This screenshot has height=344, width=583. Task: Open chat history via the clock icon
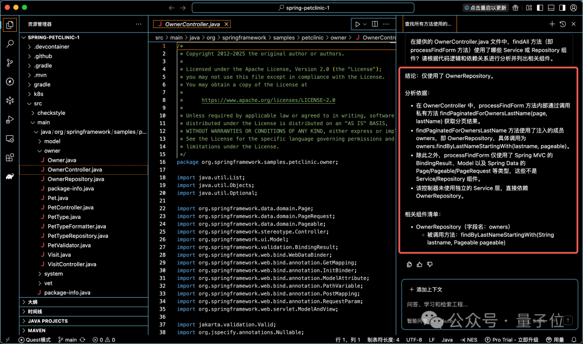click(563, 24)
